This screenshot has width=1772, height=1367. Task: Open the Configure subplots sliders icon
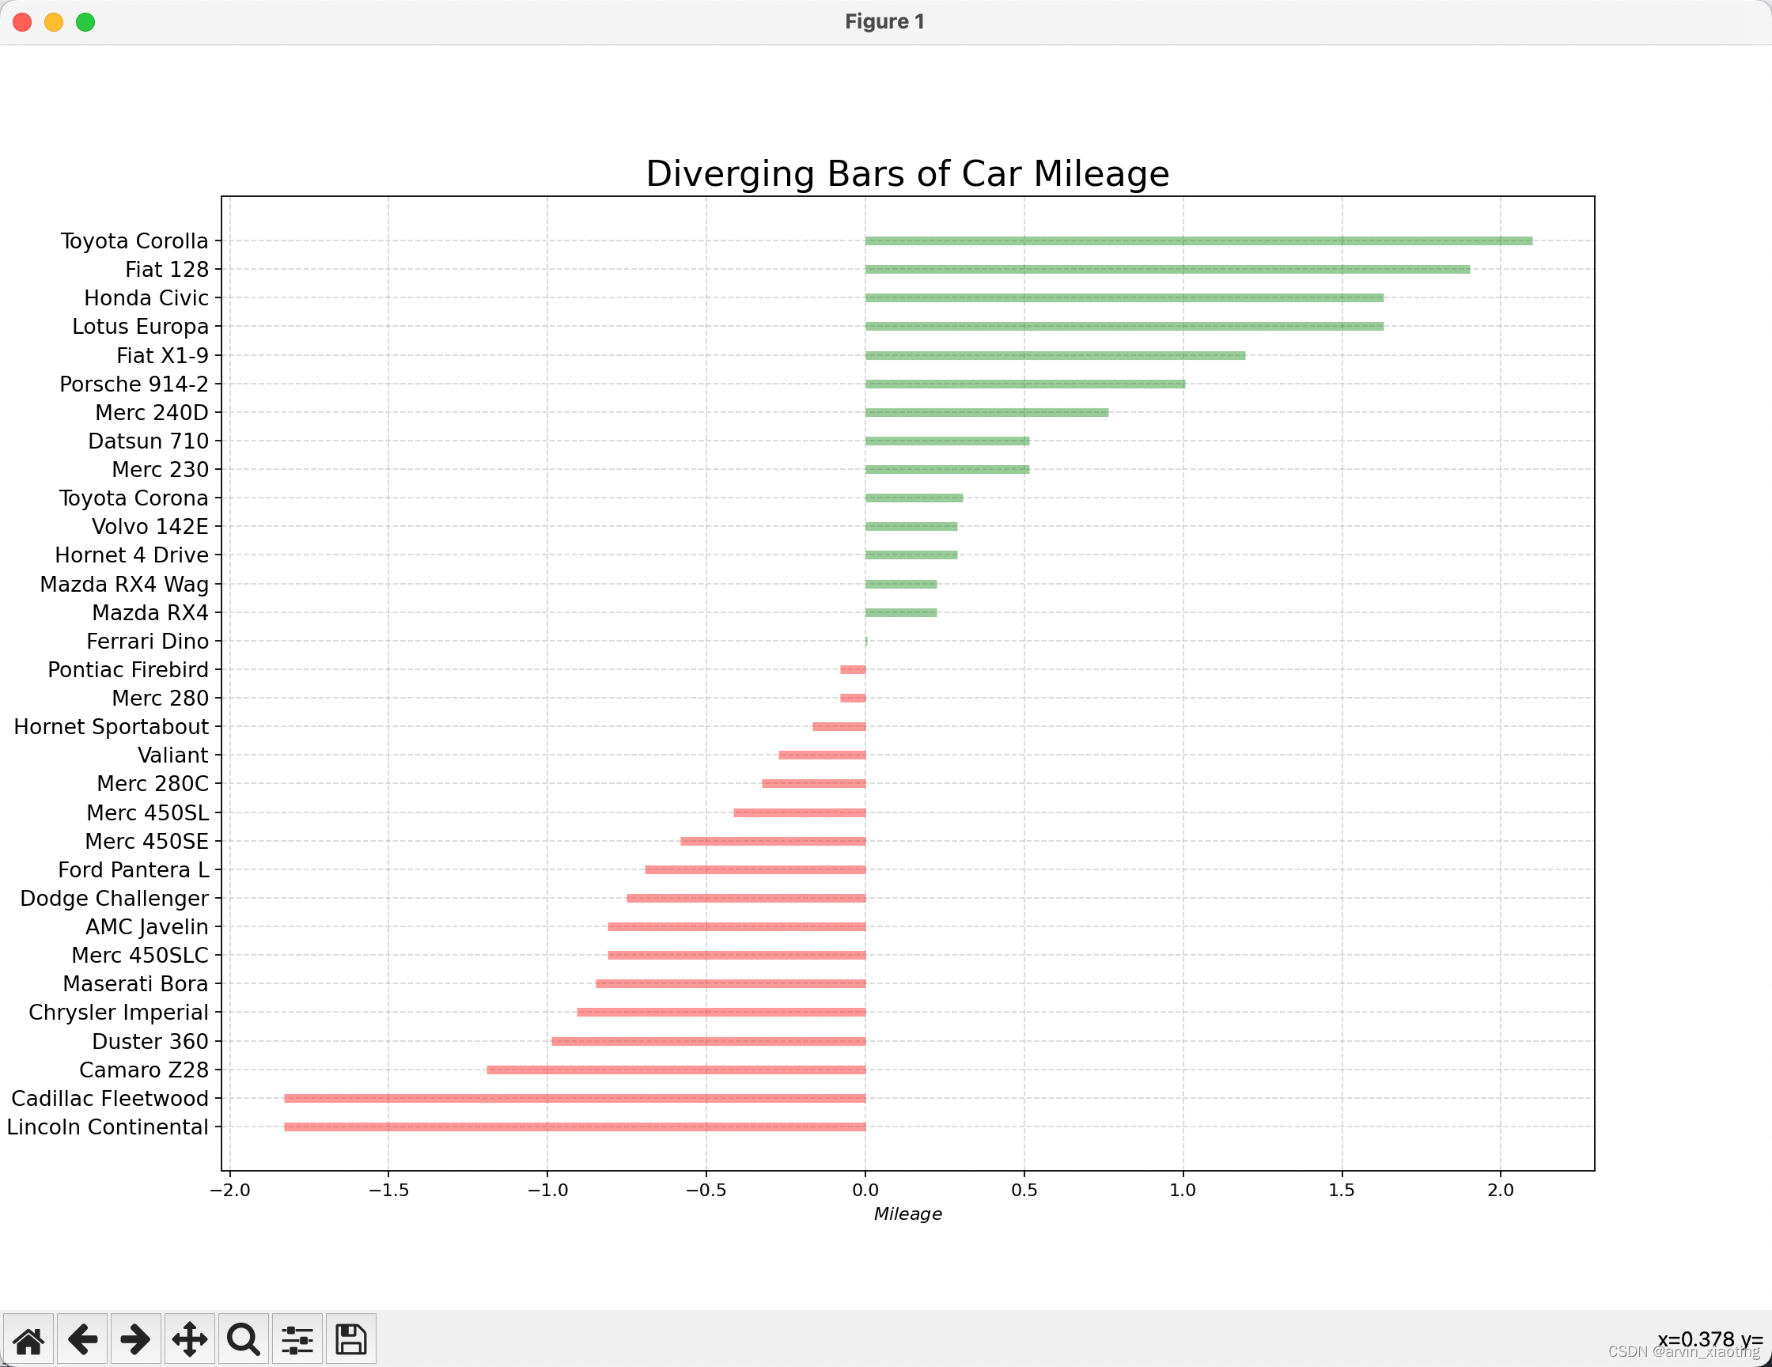297,1339
